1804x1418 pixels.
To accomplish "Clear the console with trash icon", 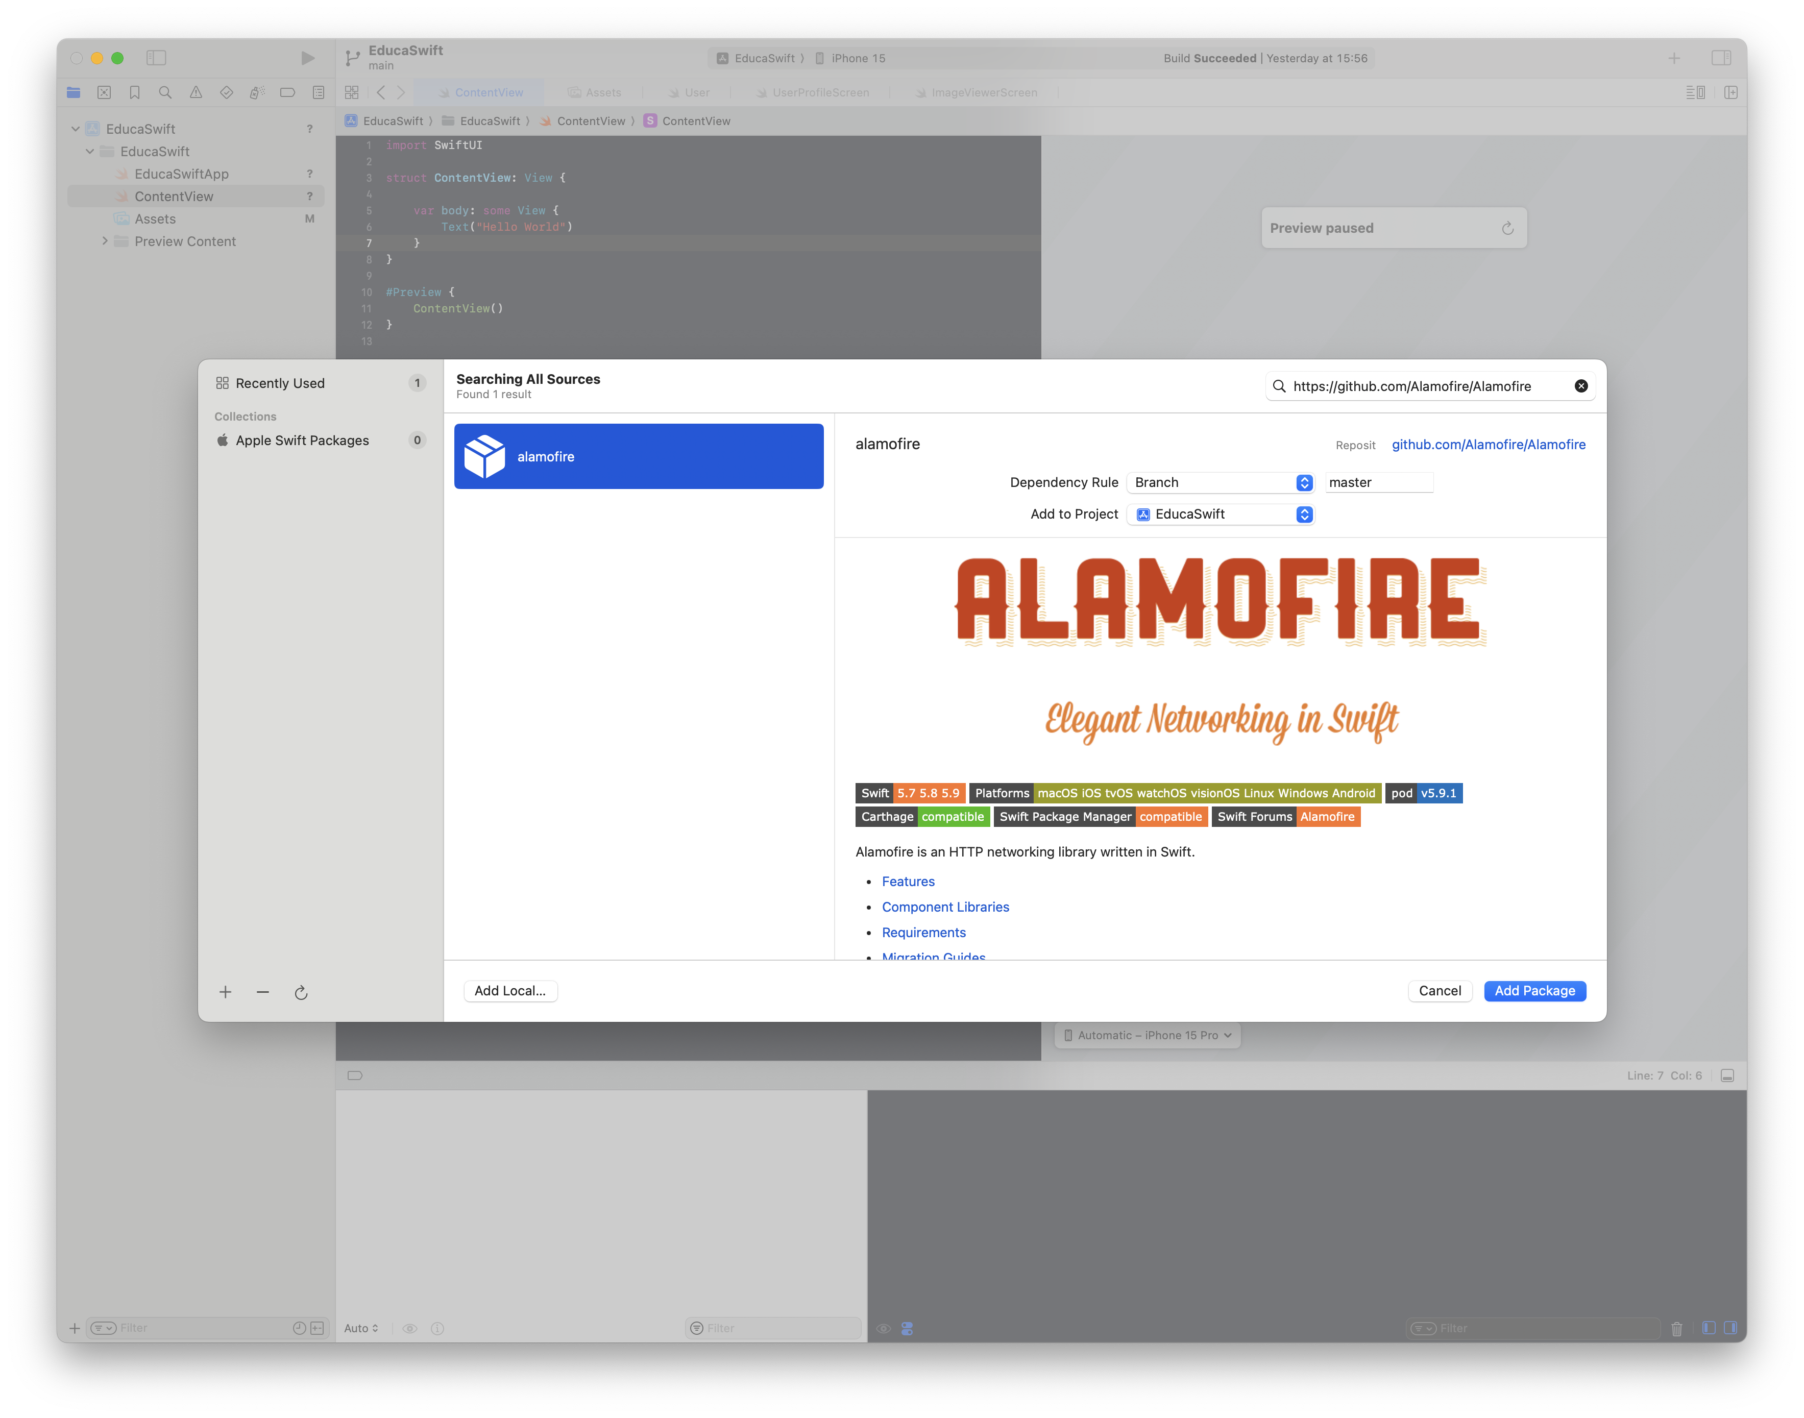I will tap(1677, 1329).
